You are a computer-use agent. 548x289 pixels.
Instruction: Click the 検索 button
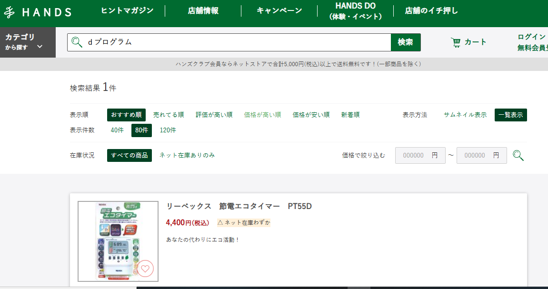click(406, 42)
